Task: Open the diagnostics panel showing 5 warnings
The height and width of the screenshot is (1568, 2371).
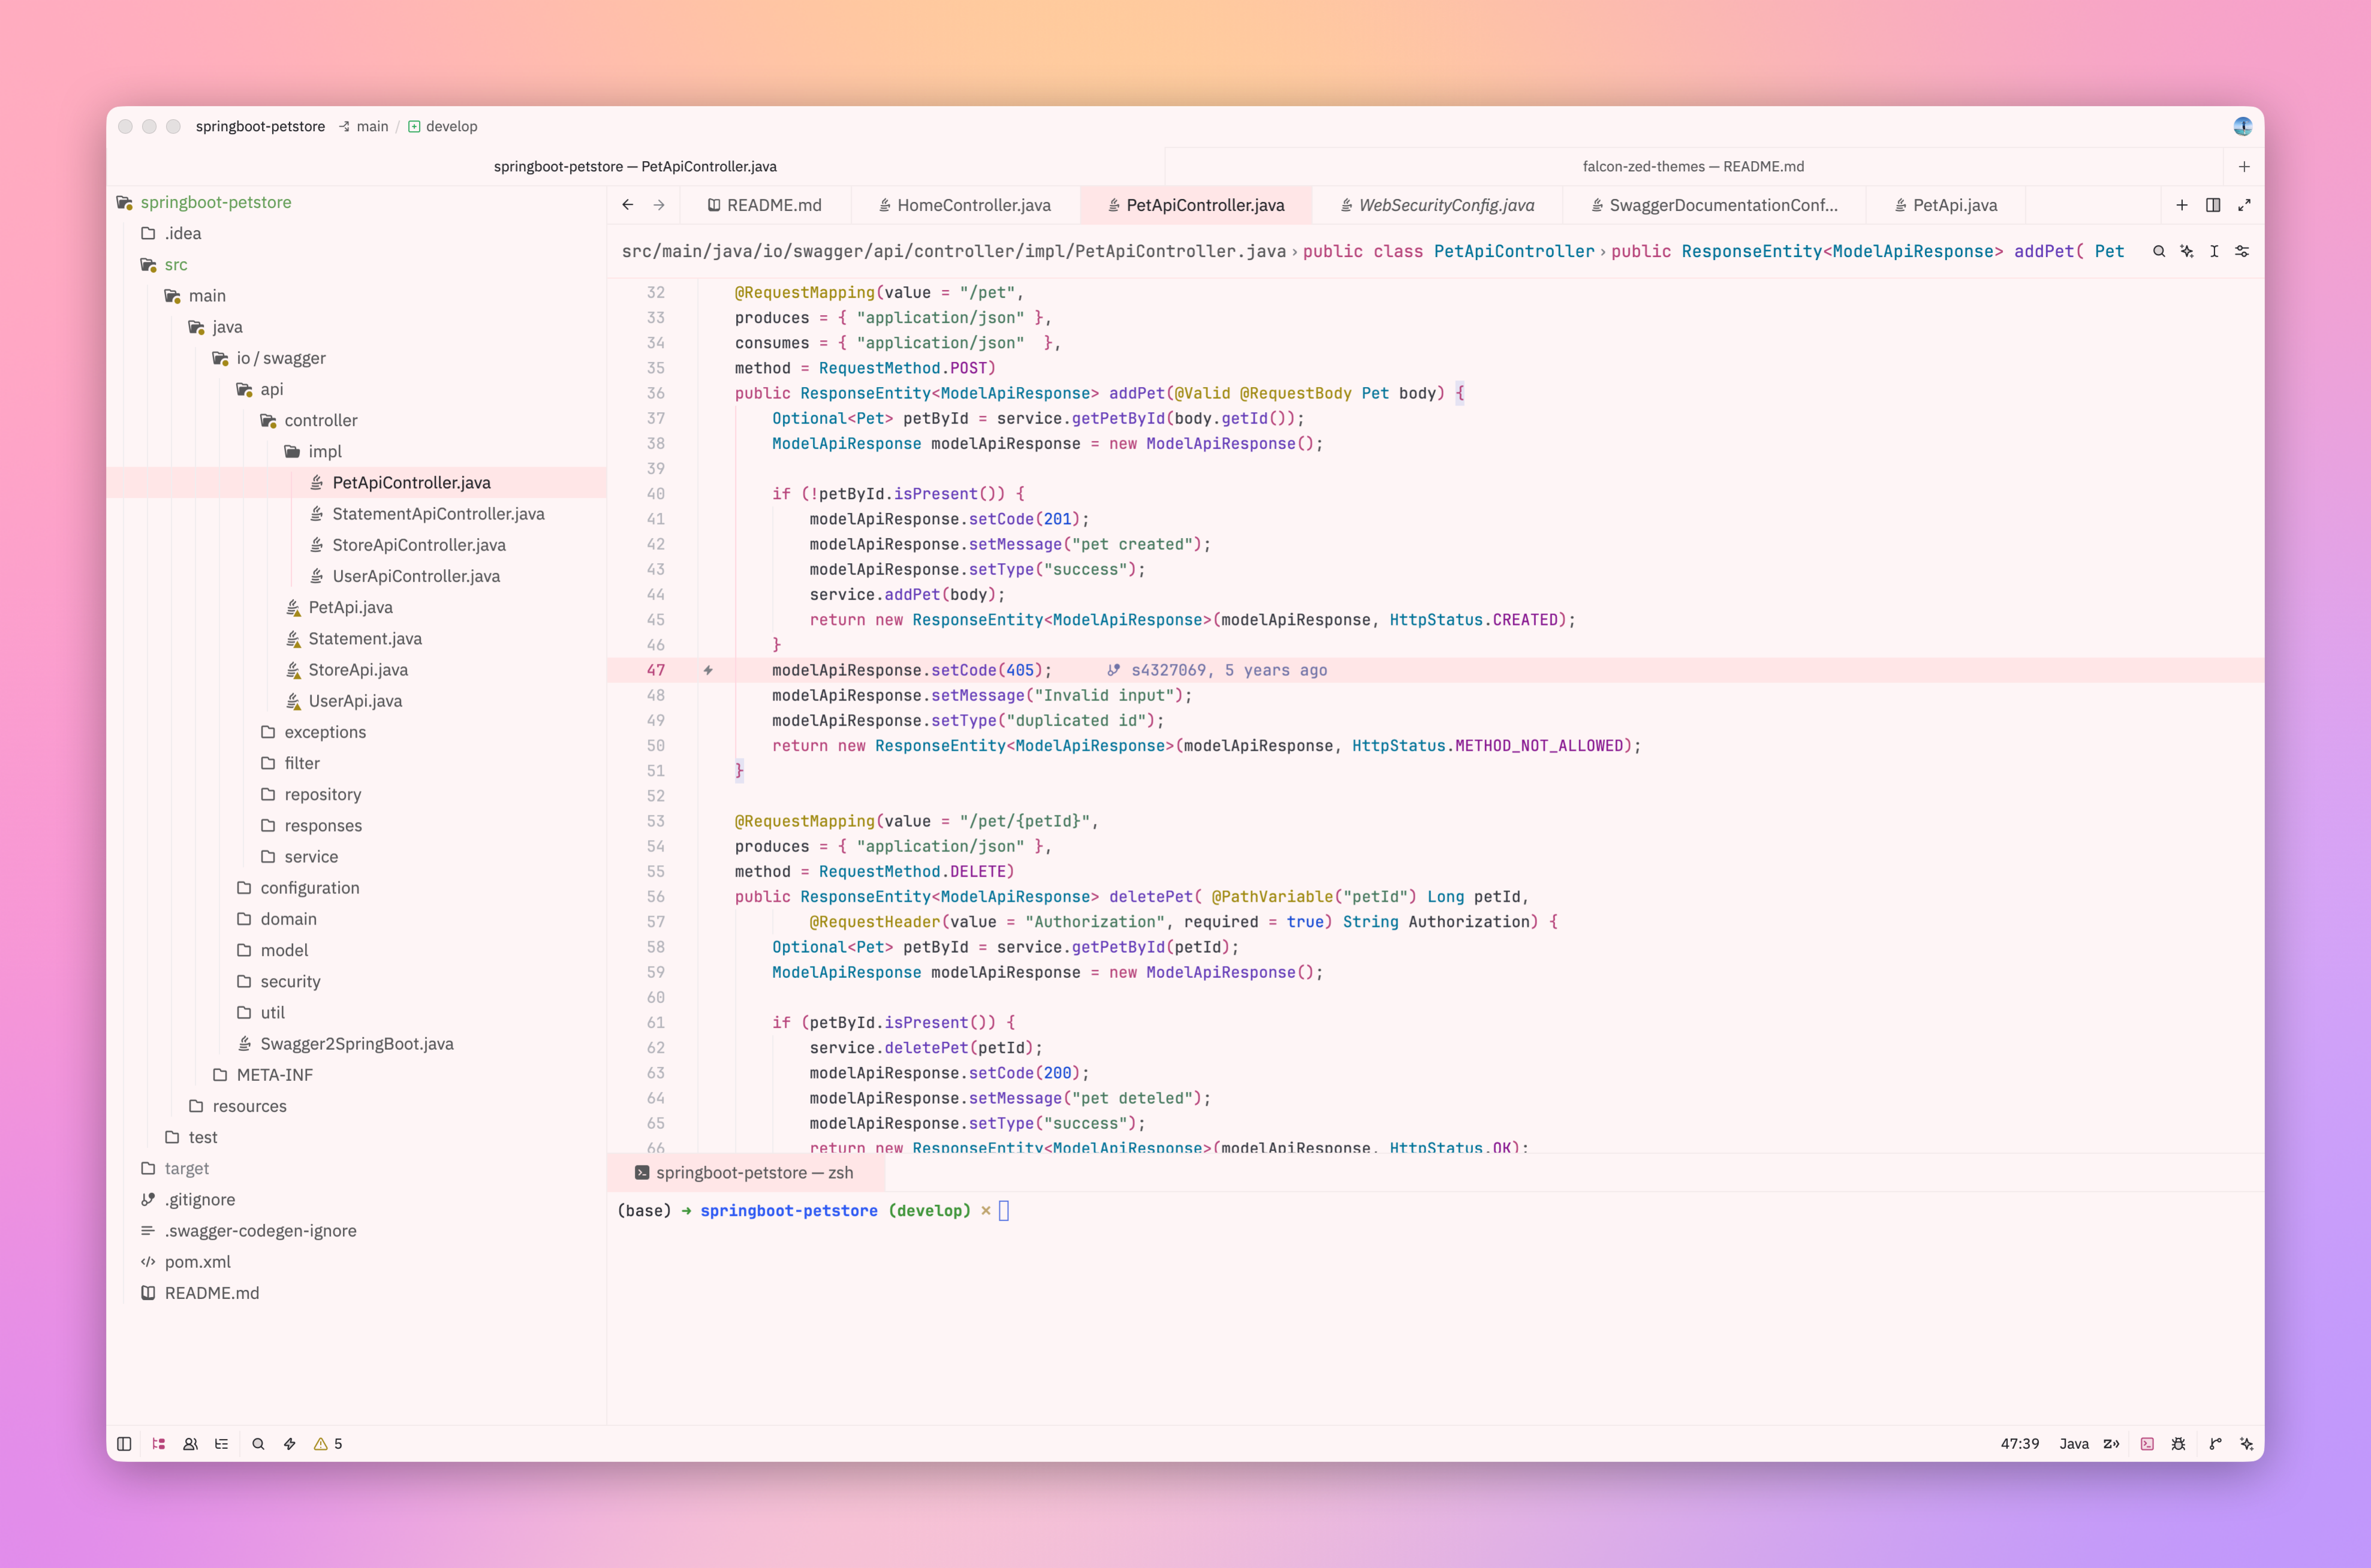Action: click(x=328, y=1443)
